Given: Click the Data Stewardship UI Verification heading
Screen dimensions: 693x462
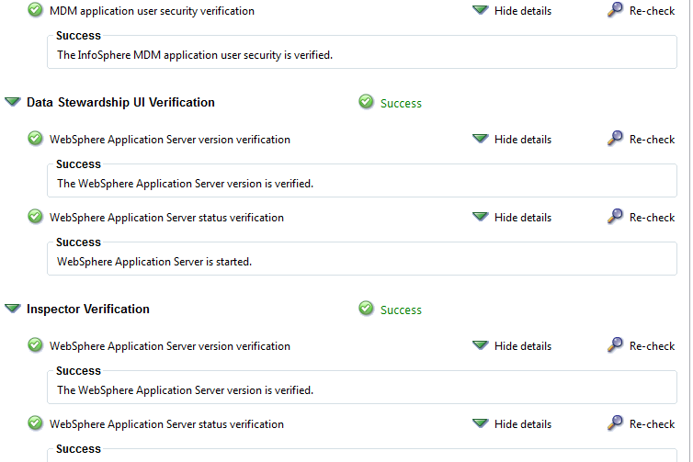Looking at the screenshot, I should tap(120, 103).
